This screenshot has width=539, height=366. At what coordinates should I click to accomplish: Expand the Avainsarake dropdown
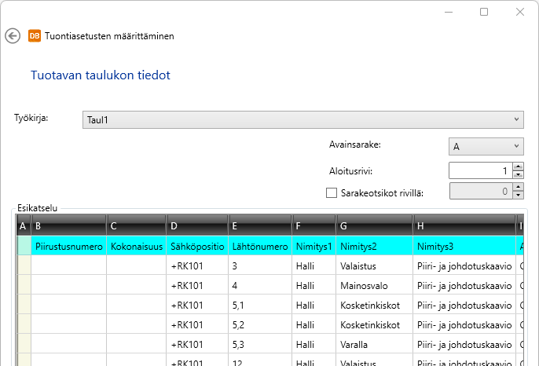(x=485, y=146)
